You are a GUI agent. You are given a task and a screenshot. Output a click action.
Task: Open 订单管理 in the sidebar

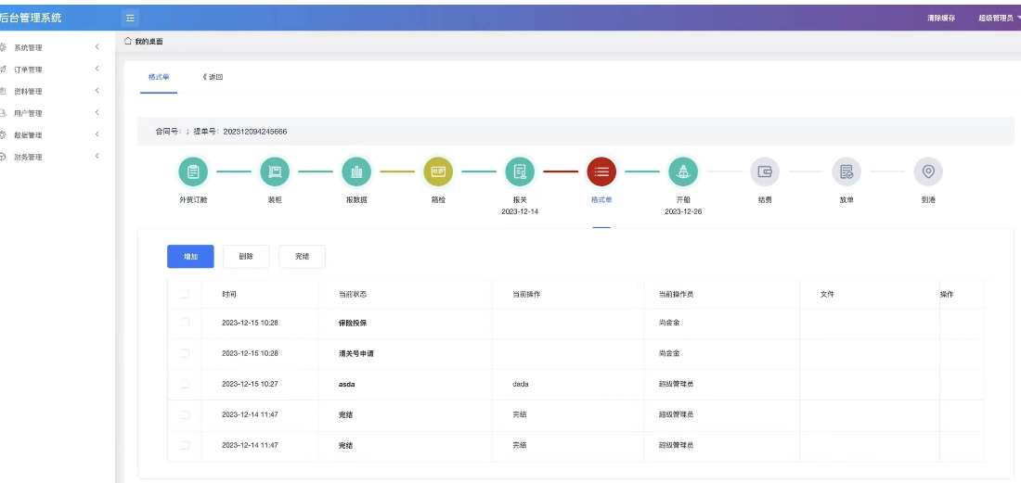click(x=28, y=70)
